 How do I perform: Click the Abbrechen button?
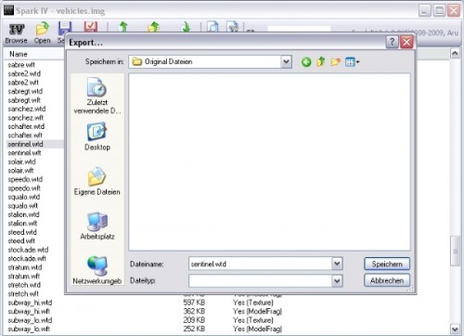387,280
